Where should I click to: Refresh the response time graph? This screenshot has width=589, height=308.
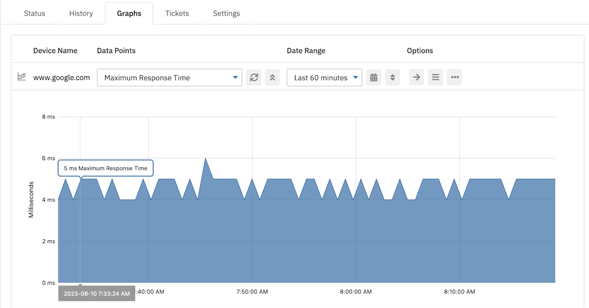[x=254, y=77]
